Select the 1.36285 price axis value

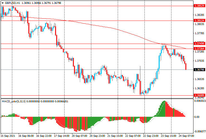point(199,88)
